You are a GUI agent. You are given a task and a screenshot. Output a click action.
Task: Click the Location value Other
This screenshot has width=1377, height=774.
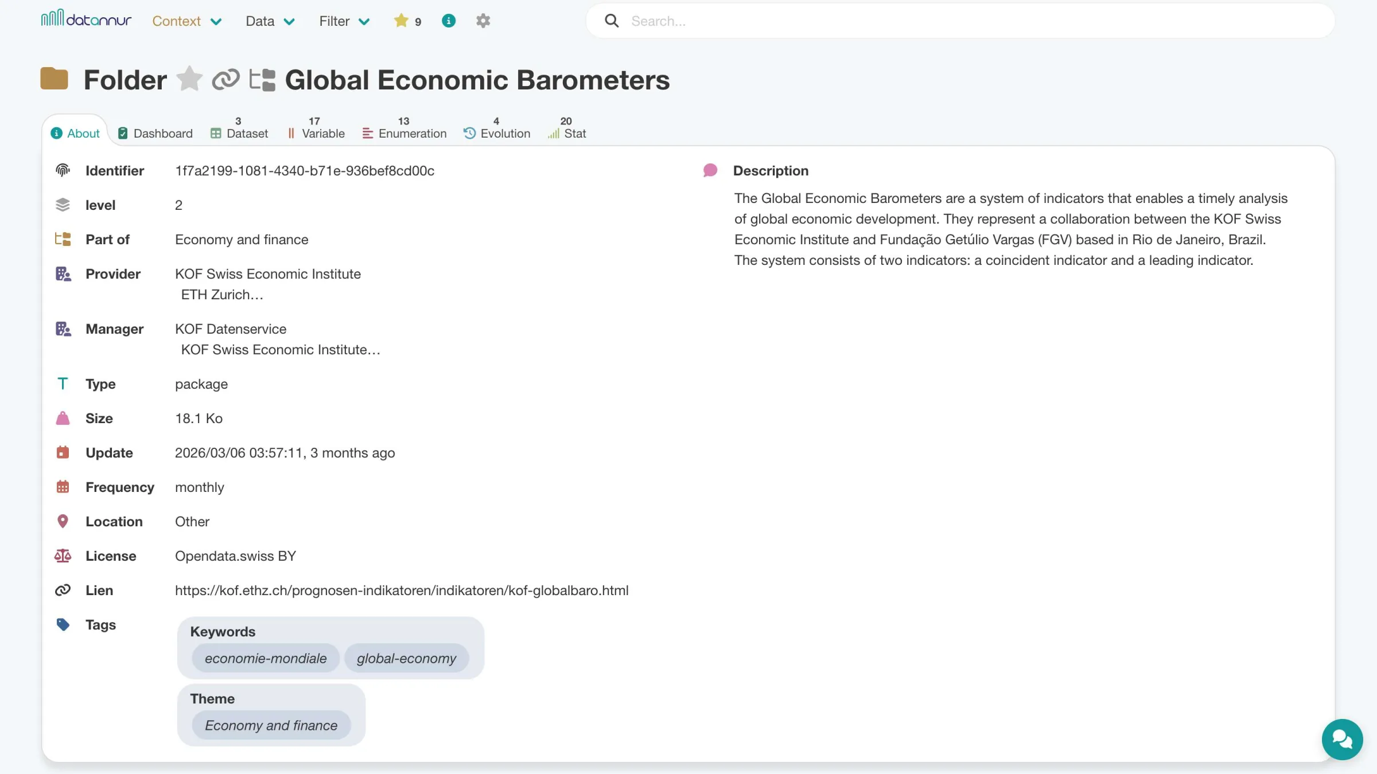[x=192, y=522]
